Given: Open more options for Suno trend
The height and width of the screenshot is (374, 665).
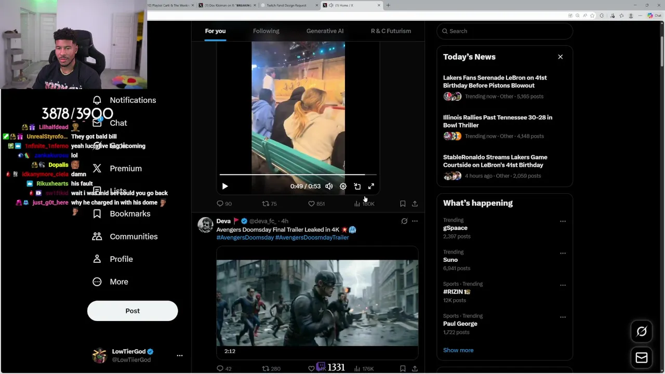Looking at the screenshot, I should coord(563,253).
